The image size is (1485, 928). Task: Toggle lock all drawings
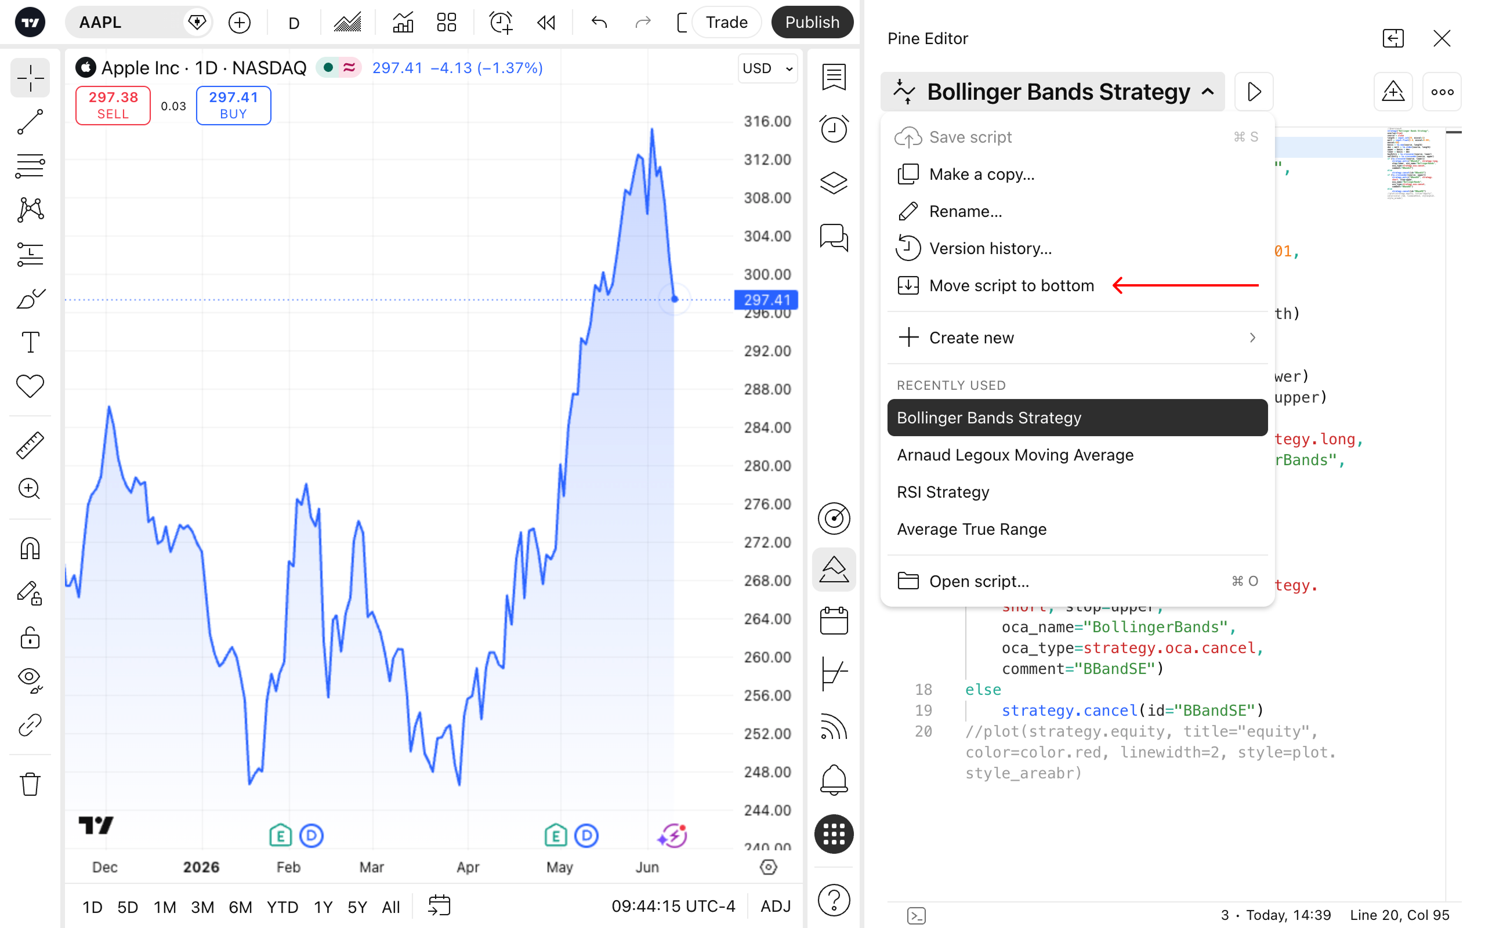point(30,637)
